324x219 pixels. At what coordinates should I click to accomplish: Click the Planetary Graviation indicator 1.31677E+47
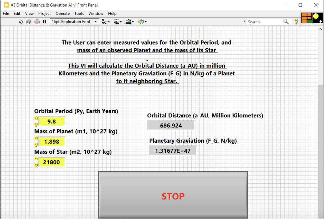pos(173,151)
